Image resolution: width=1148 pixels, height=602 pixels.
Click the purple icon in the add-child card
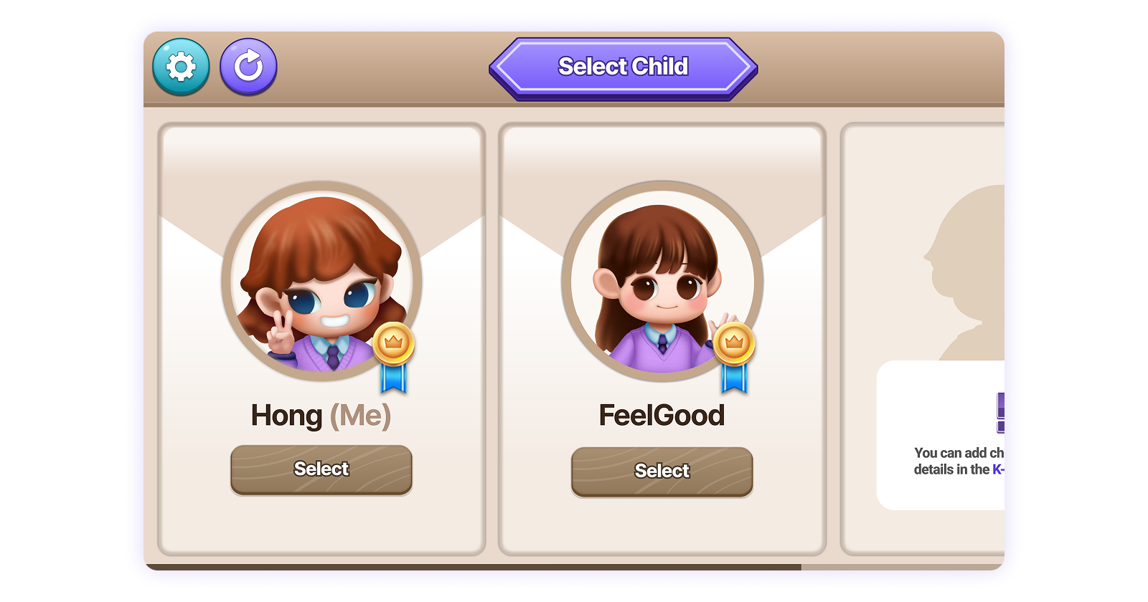coord(1000,413)
